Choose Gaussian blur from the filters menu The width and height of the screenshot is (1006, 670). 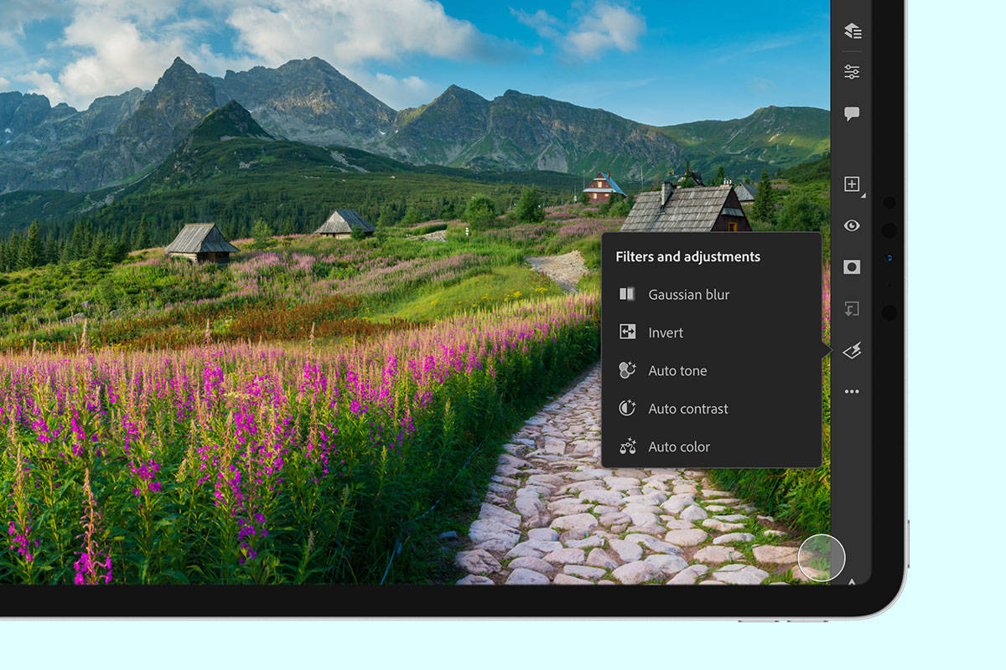711,294
